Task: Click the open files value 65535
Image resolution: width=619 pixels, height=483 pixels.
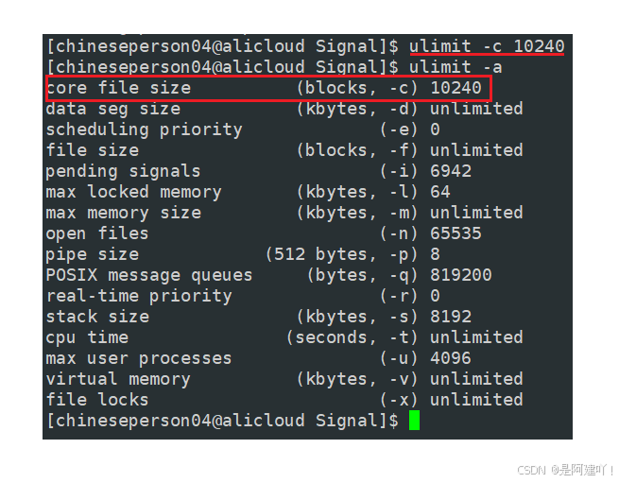Action: [x=456, y=233]
